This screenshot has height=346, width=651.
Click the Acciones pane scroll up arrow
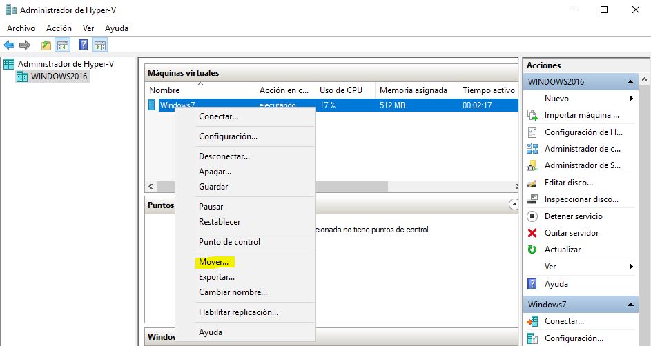click(x=644, y=79)
